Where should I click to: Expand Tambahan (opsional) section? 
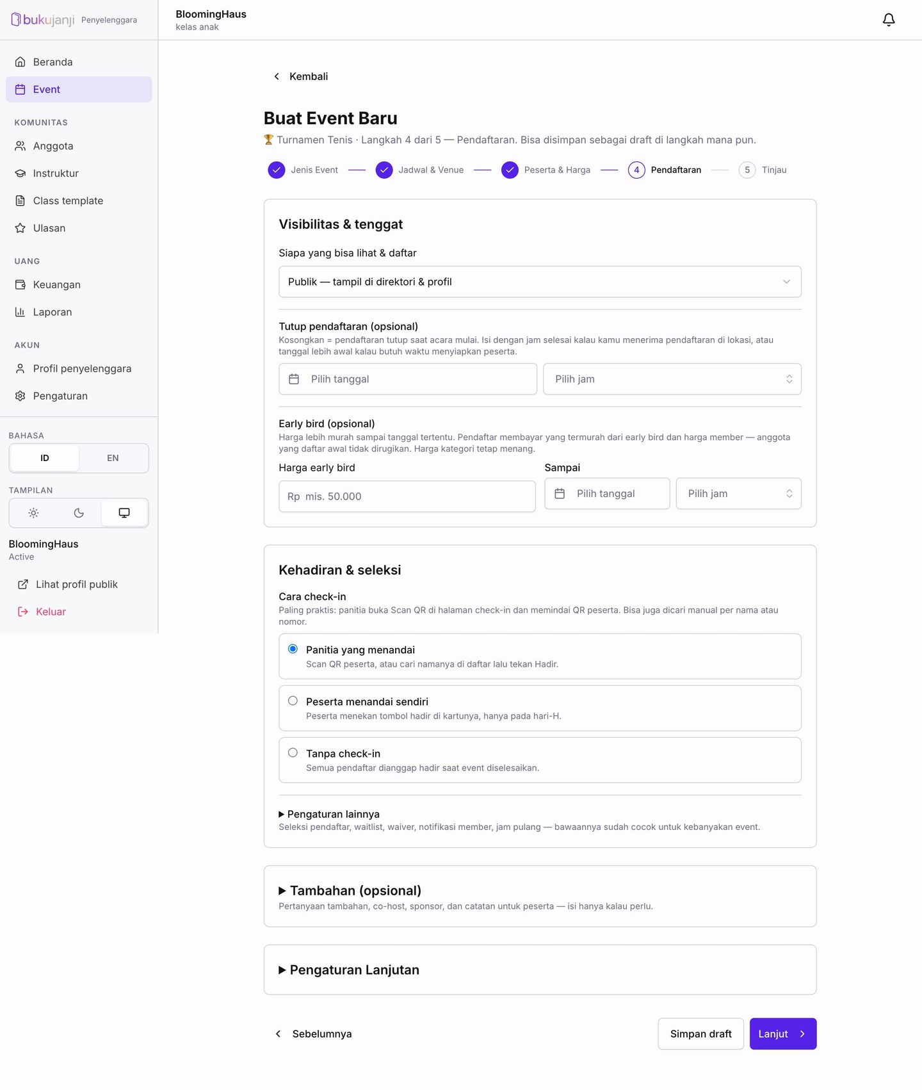pyautogui.click(x=350, y=891)
